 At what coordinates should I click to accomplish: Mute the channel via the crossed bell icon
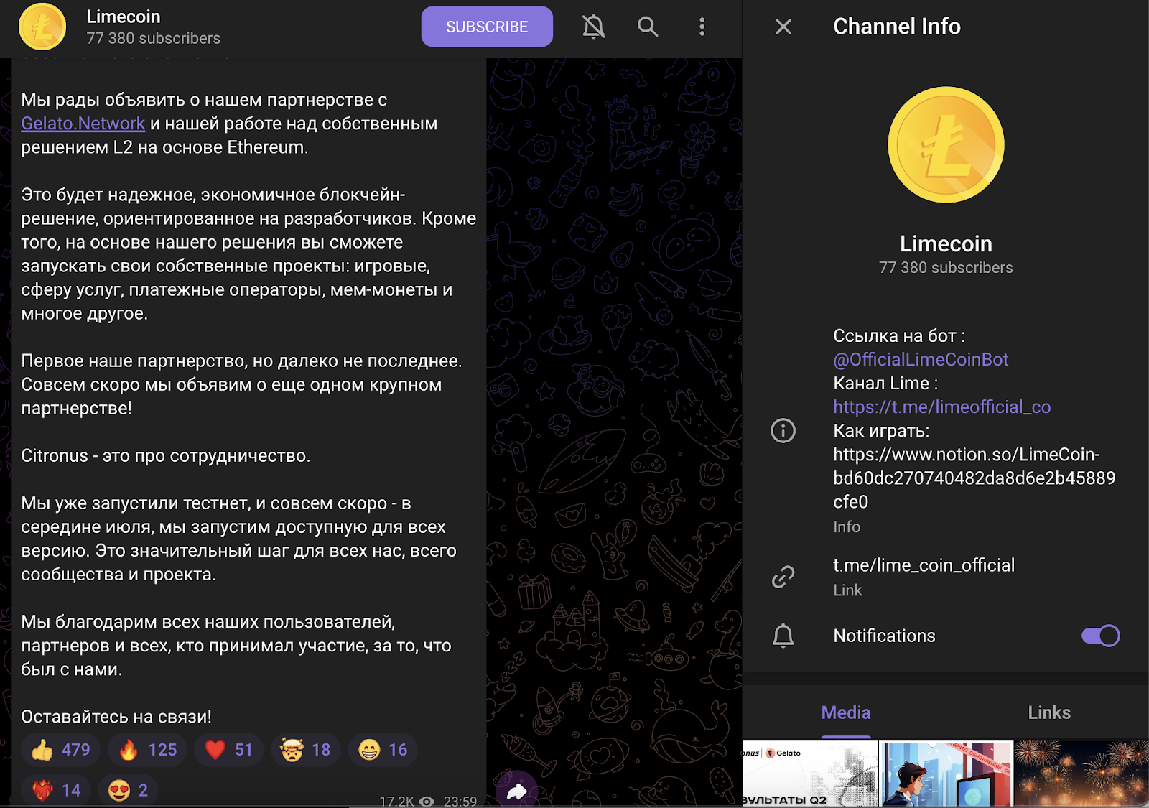coord(593,27)
